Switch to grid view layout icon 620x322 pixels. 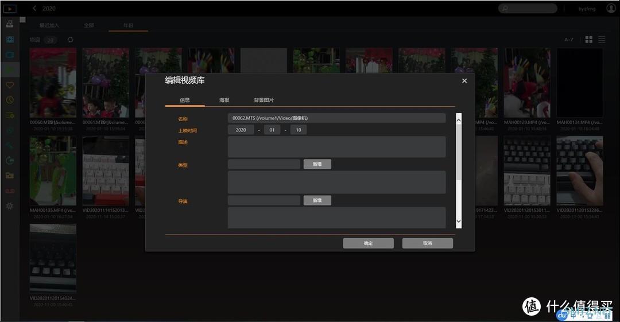pyautogui.click(x=588, y=40)
